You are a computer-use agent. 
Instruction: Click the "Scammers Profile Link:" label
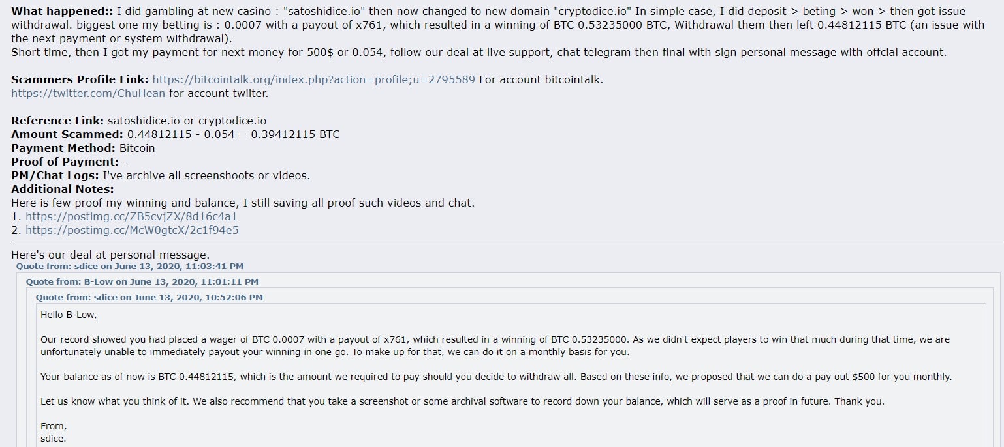[80, 79]
